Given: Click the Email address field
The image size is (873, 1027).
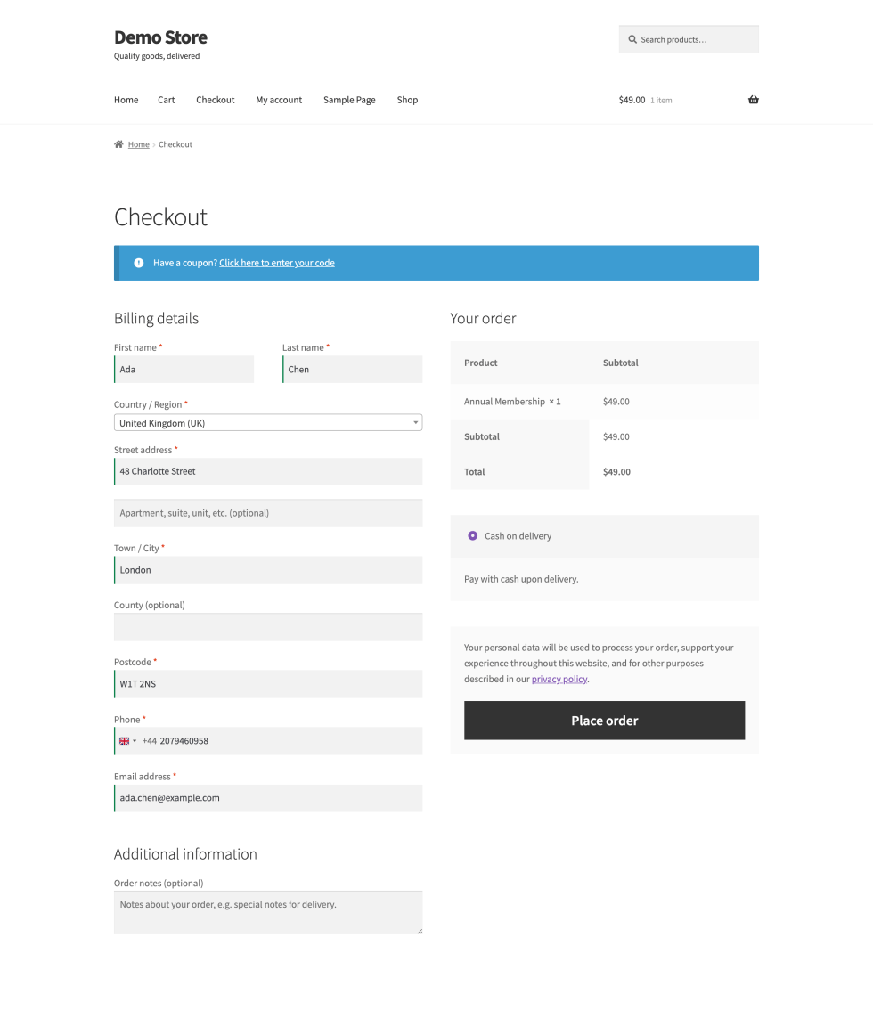Looking at the screenshot, I should [268, 798].
